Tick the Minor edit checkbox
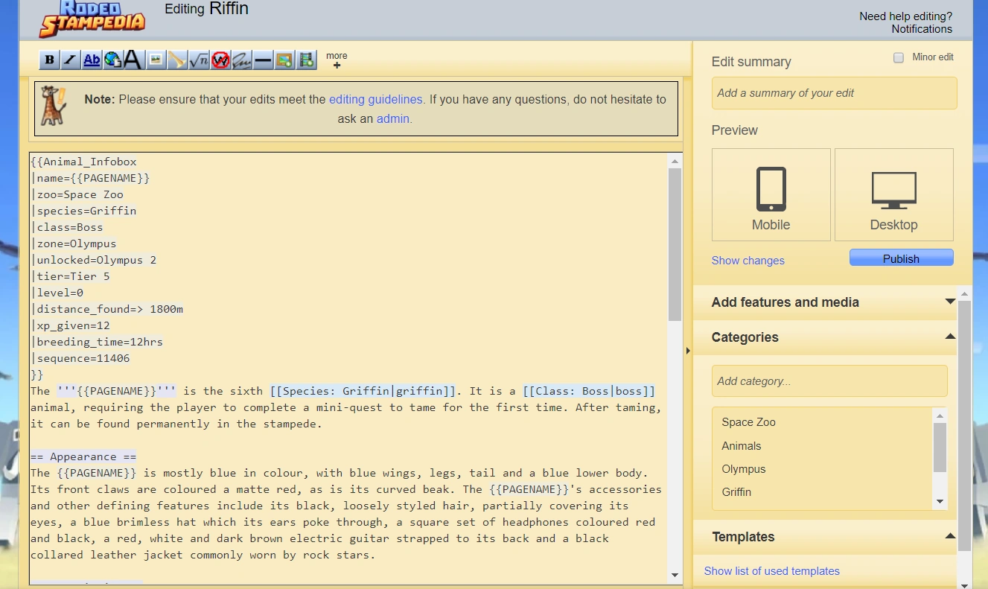The width and height of the screenshot is (988, 589). 899,57
